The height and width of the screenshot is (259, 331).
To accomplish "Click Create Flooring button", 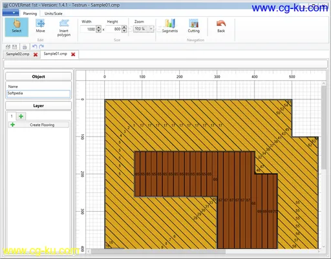I will pos(39,125).
